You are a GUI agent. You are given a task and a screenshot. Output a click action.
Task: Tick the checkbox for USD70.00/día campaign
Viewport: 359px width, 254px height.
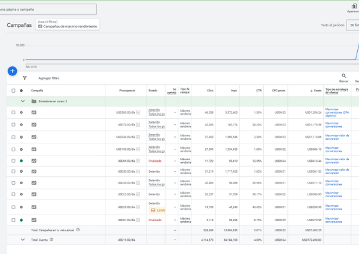click(x=13, y=124)
